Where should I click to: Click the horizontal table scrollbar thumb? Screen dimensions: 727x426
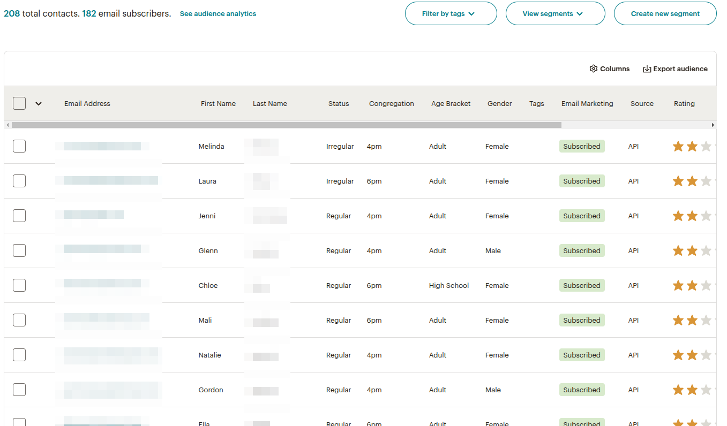tap(286, 125)
